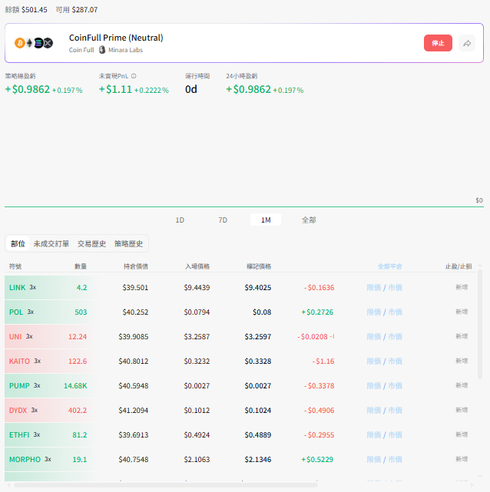This screenshot has height=492, width=490.
Task: Click 新增 in the ETHFI row
Action: tap(462, 434)
